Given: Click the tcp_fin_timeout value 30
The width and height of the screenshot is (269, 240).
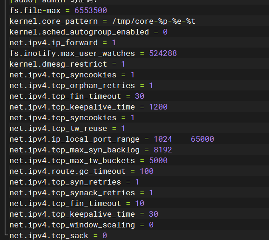Looking at the screenshot, I should (x=140, y=96).
